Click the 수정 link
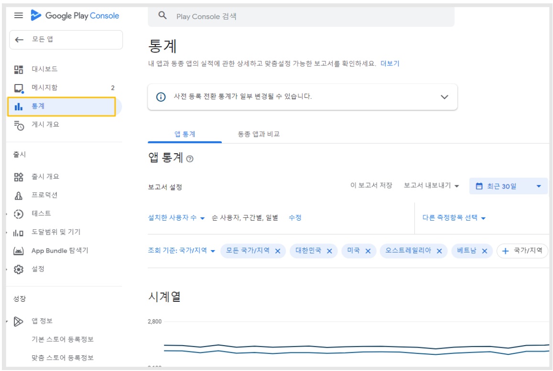The height and width of the screenshot is (371, 553). click(295, 218)
